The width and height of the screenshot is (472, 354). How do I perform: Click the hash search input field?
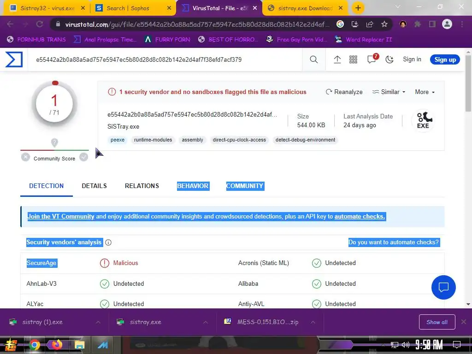[x=165, y=59]
